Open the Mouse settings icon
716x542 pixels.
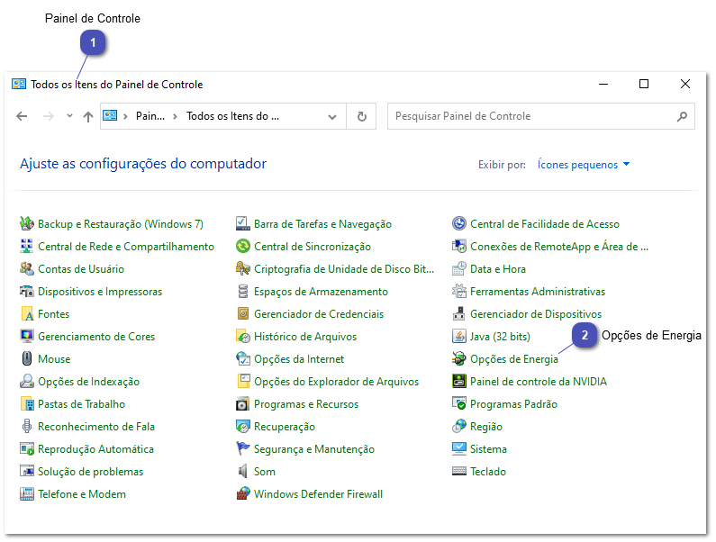27,359
